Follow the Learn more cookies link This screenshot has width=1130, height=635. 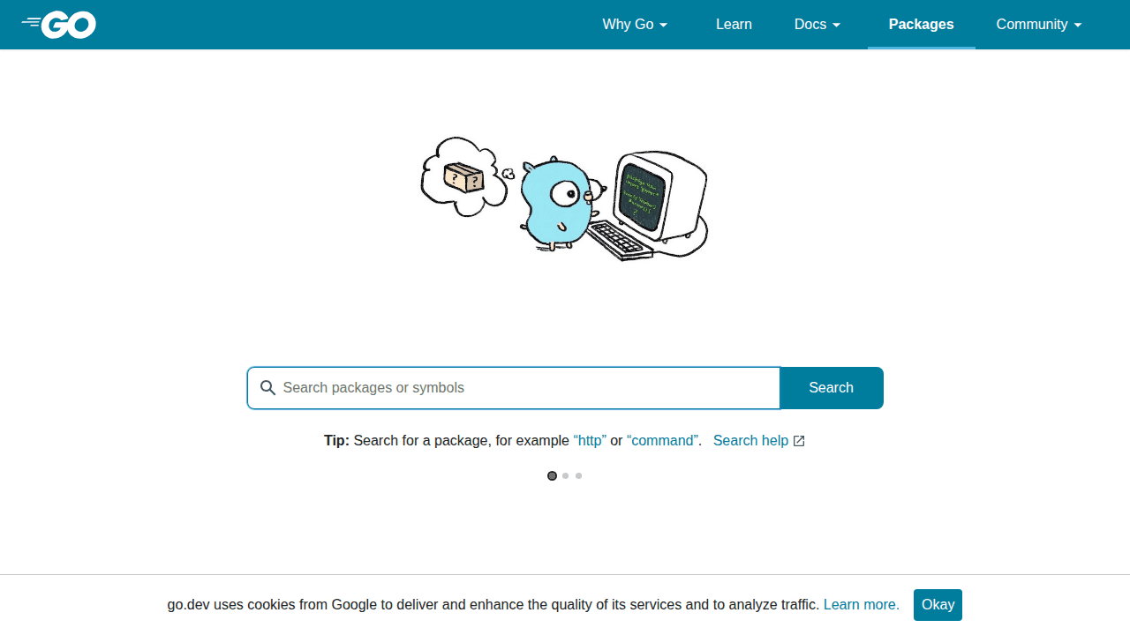point(861,605)
